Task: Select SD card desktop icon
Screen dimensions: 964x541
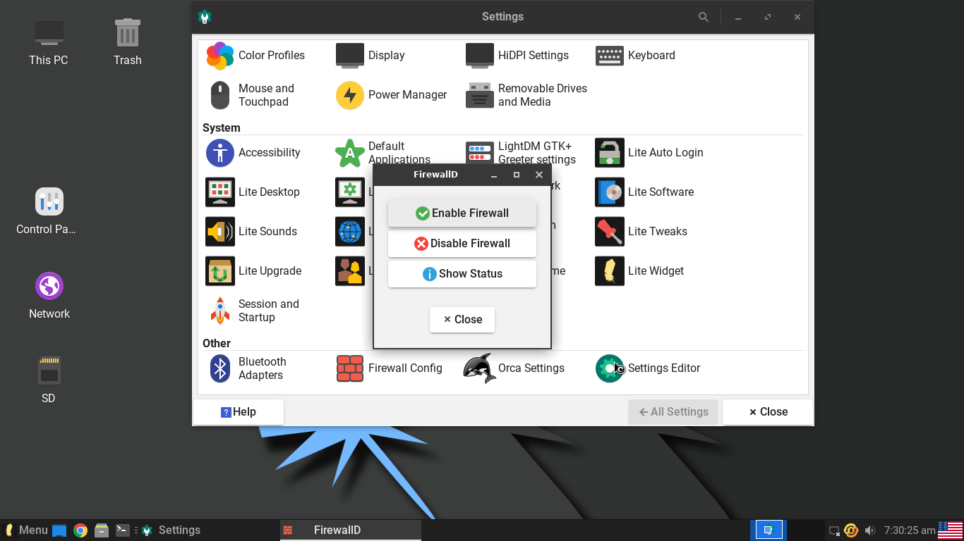Action: tap(49, 380)
